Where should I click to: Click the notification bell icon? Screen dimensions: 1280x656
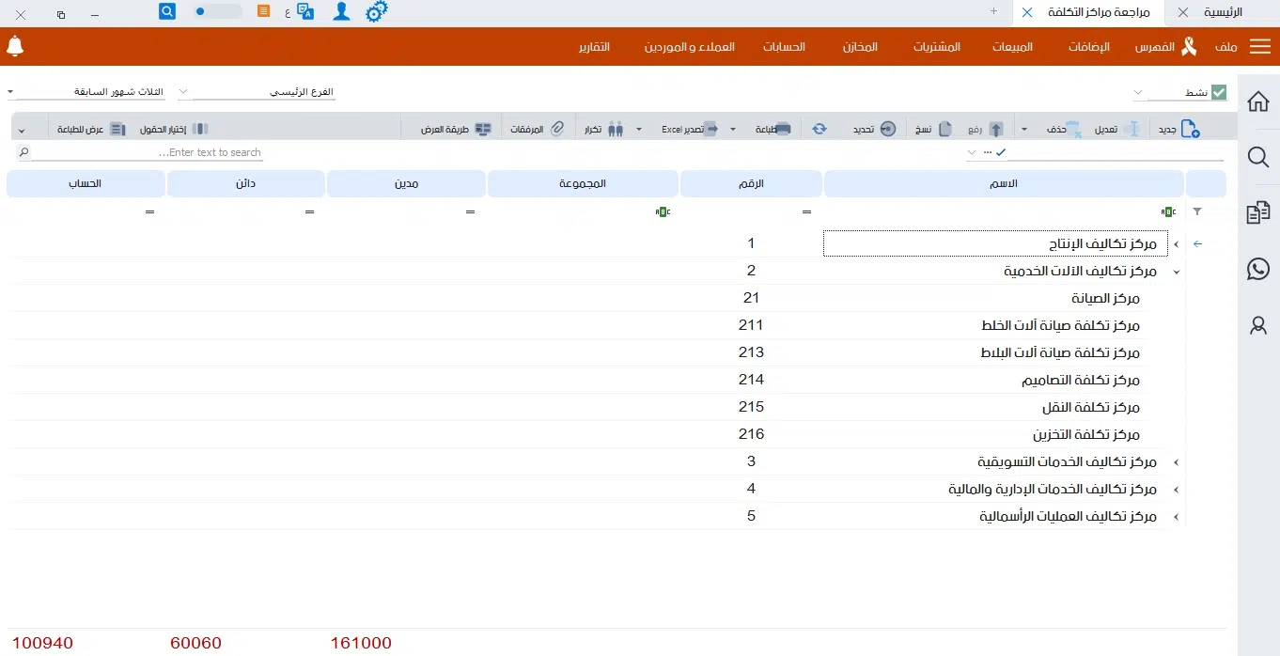[x=15, y=46]
